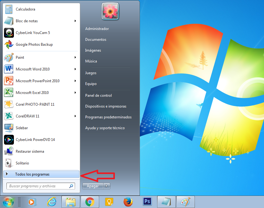Viewport: 264px width, 208px height.
Task: Open Microsoft Excel 2010 icon
Action: tap(9, 93)
